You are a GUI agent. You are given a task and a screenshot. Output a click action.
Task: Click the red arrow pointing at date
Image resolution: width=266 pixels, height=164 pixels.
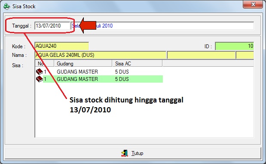tap(88, 25)
